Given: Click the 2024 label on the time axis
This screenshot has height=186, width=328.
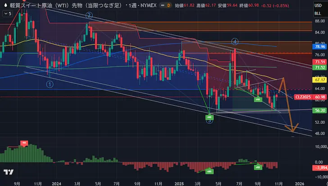Looking at the screenshot, I should coord(56,183).
